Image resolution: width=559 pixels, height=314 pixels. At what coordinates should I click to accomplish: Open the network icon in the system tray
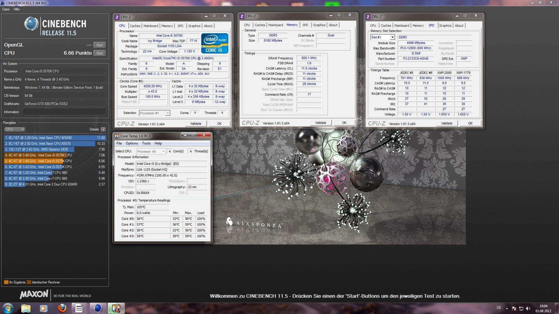521,308
